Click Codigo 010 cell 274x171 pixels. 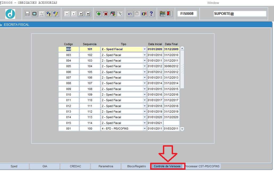coord(69,95)
